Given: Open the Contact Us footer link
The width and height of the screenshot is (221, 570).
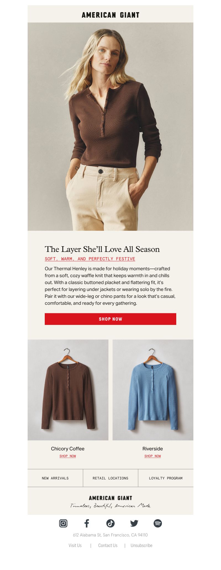Looking at the screenshot, I should coord(108,545).
